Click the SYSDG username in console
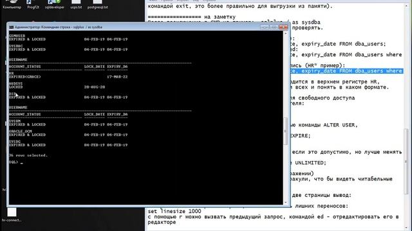 click(15, 141)
